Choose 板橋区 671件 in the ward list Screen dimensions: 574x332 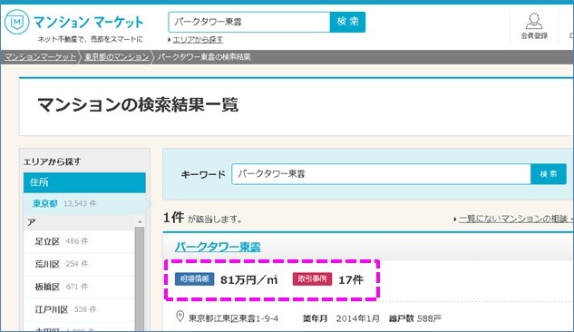click(79, 287)
